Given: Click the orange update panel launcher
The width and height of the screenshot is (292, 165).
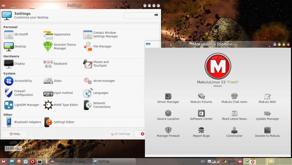Looking at the screenshot, I should (19, 162).
